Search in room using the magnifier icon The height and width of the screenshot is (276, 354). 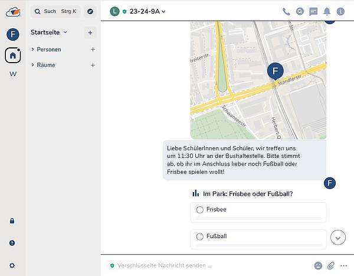click(x=300, y=11)
